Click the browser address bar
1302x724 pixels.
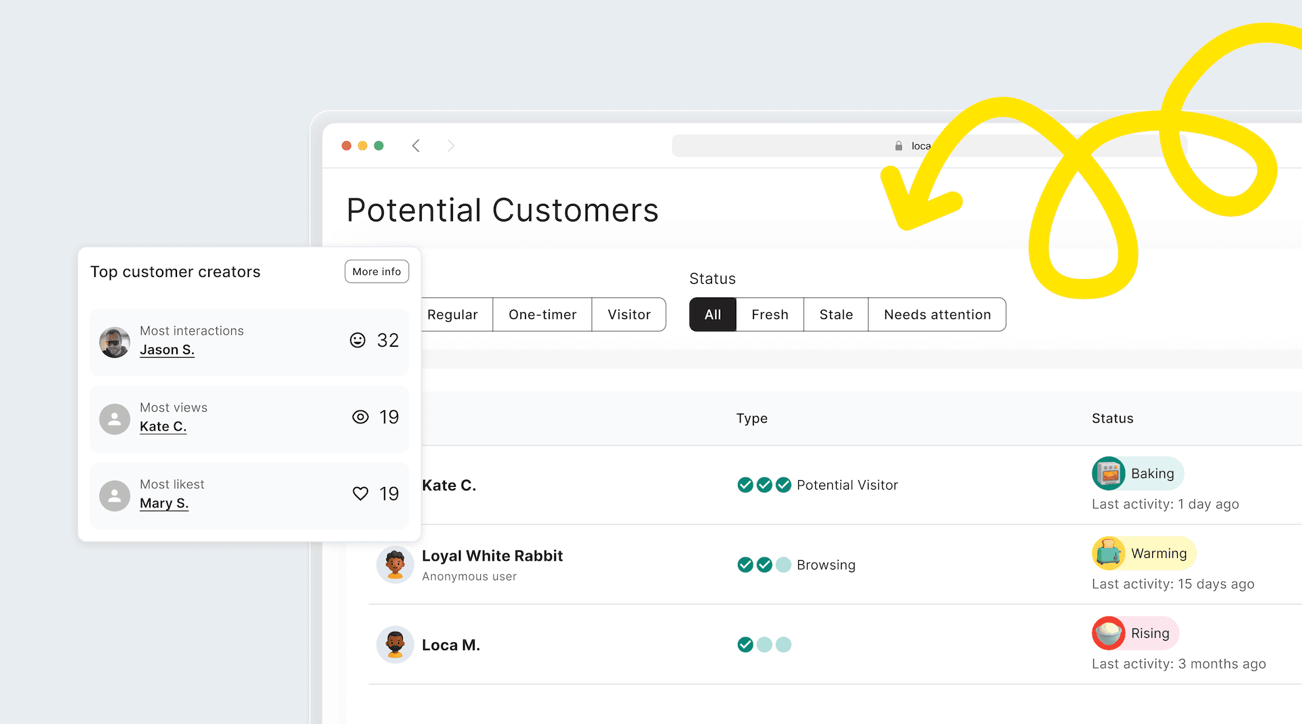coord(780,146)
